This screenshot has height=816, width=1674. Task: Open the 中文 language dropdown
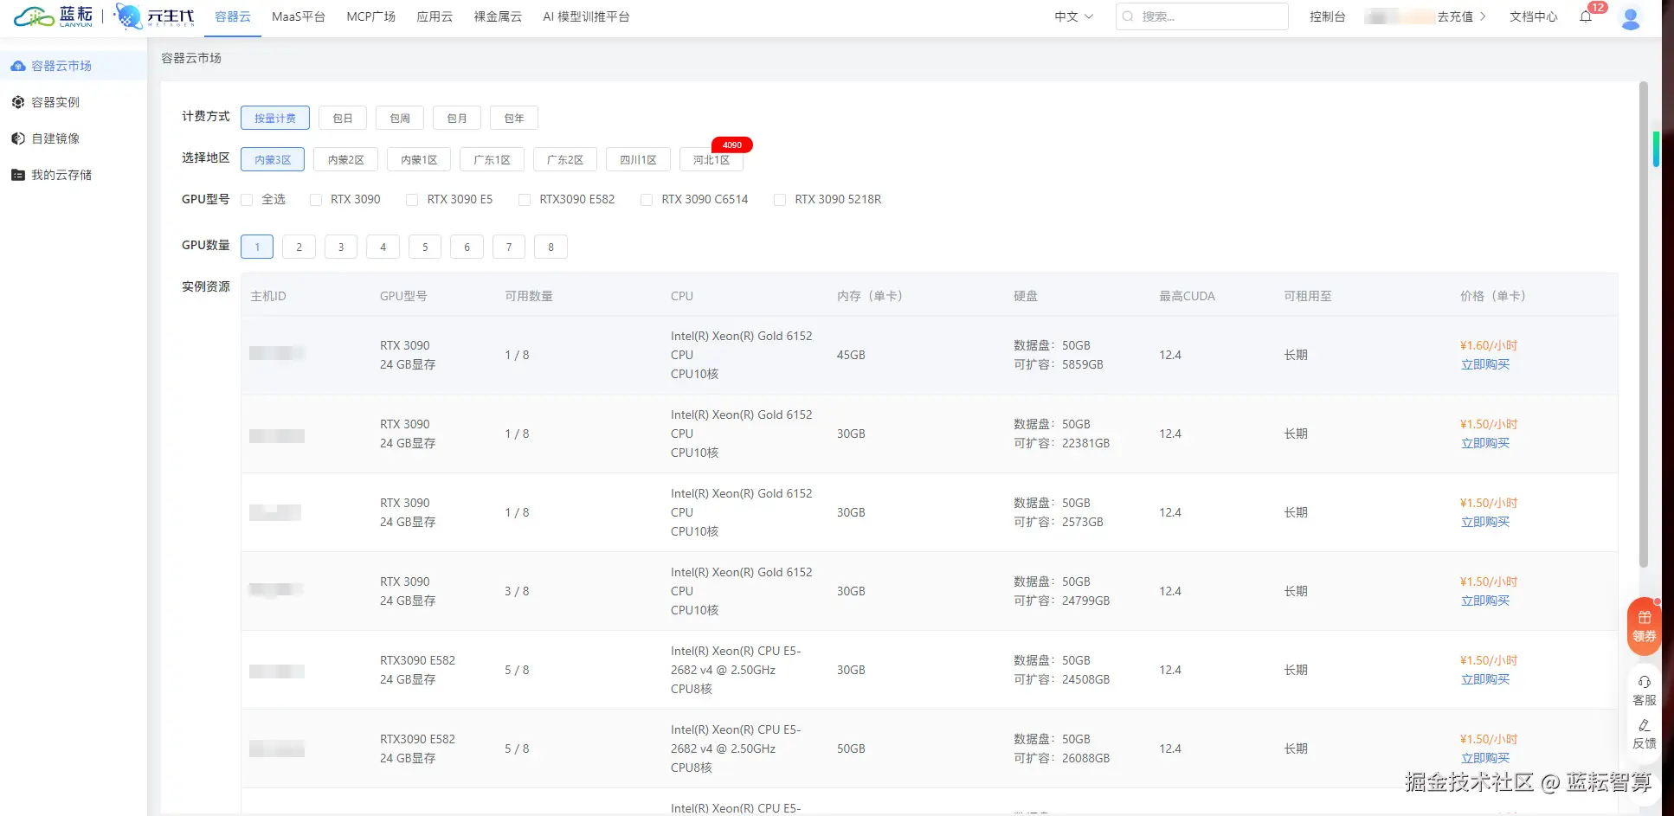(x=1074, y=16)
